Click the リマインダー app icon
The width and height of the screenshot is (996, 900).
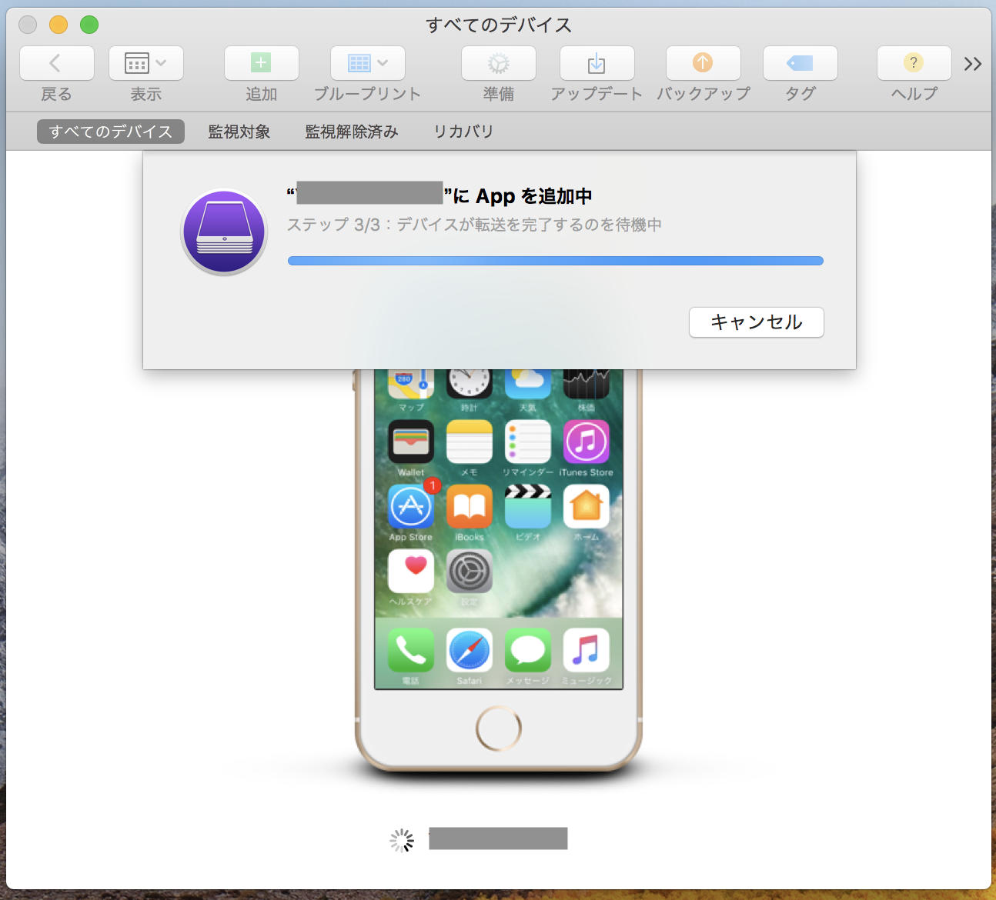click(x=528, y=442)
